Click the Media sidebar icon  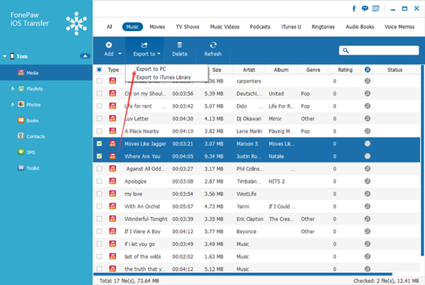(21, 72)
